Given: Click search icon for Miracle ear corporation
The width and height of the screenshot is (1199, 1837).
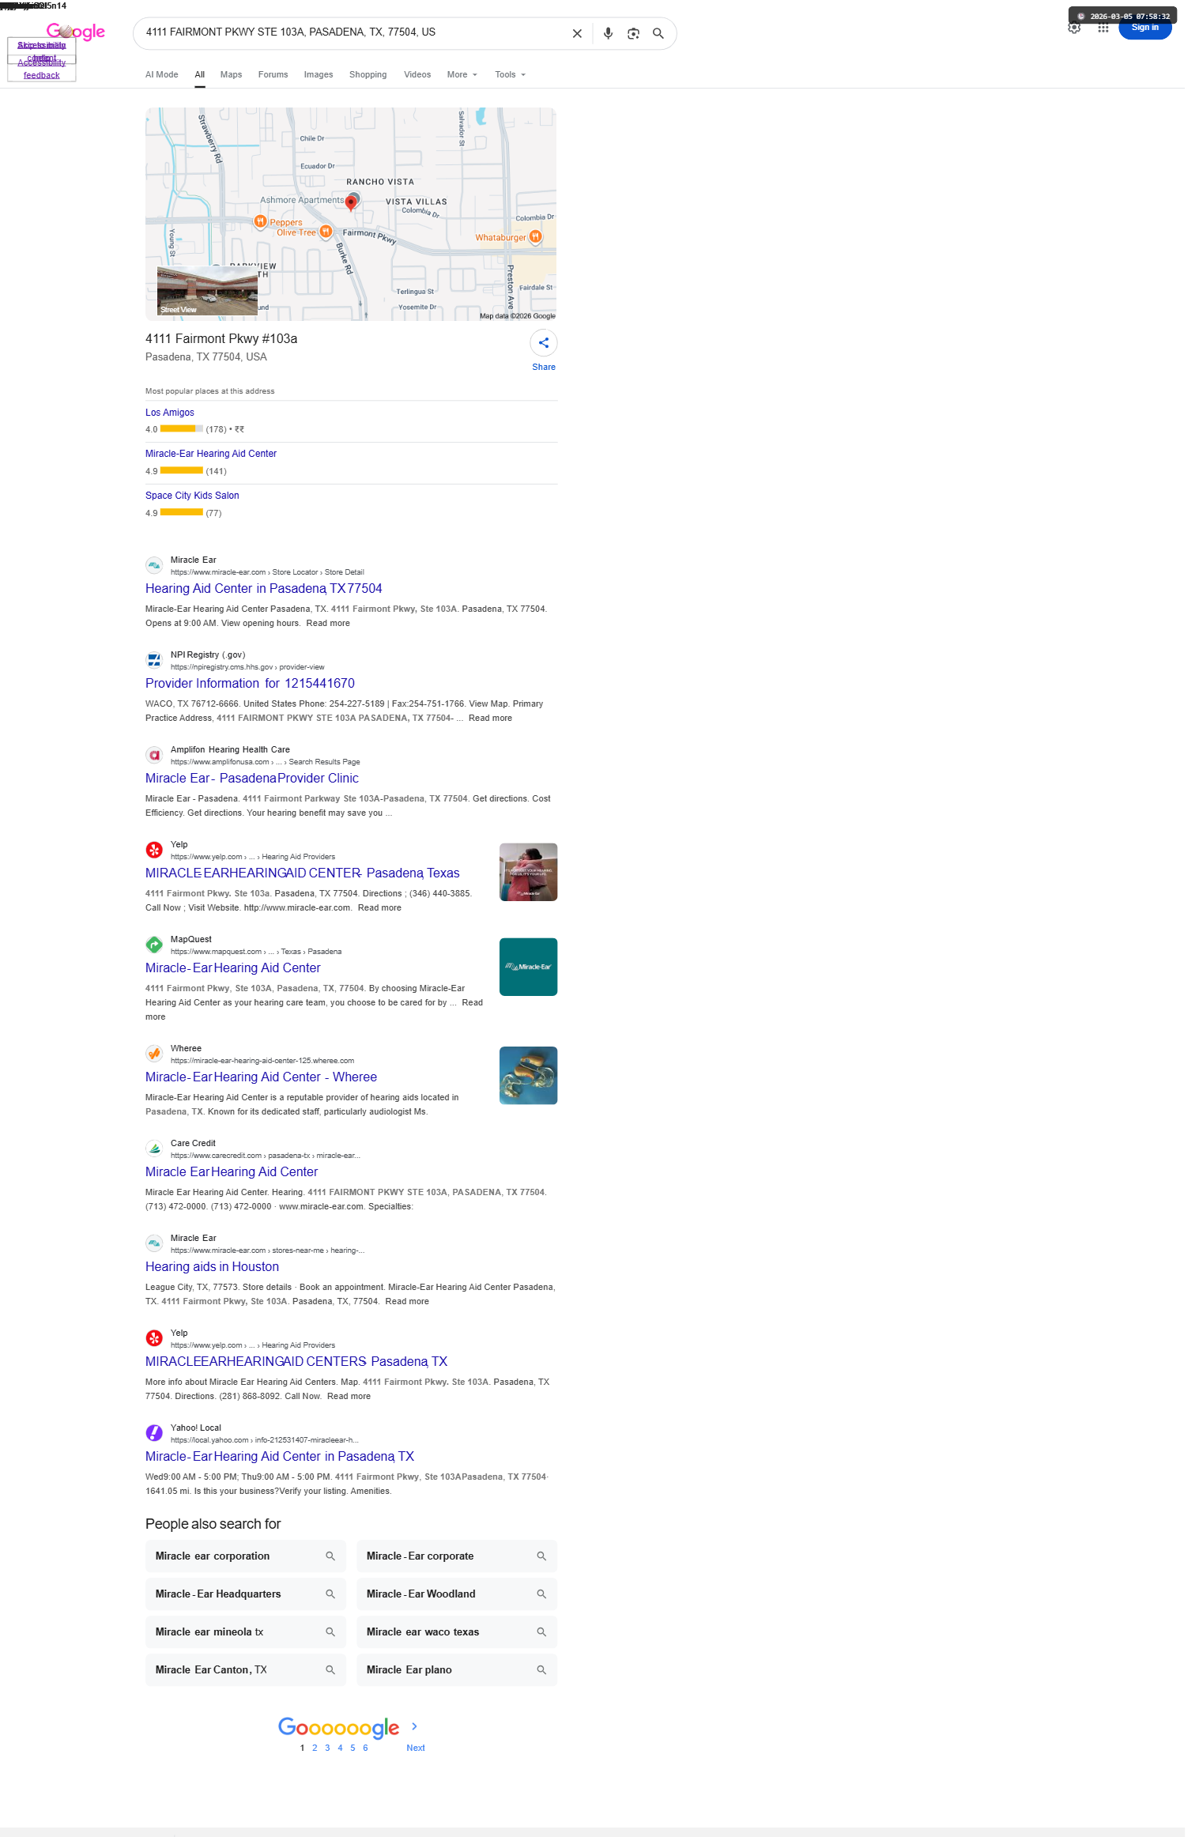Looking at the screenshot, I should (x=330, y=1556).
